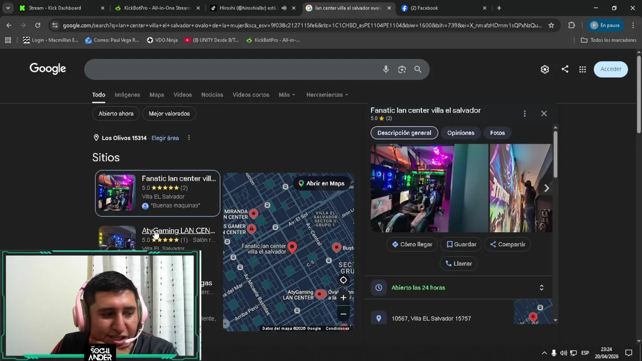
Task: Click the voice search microphone icon
Action: coord(386,69)
